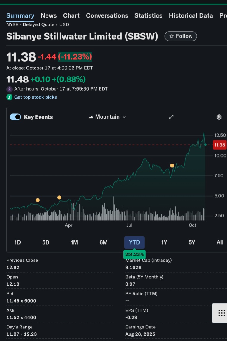Click the NYSE Delayed Quote USD text
The height and width of the screenshot is (341, 227).
point(37,25)
